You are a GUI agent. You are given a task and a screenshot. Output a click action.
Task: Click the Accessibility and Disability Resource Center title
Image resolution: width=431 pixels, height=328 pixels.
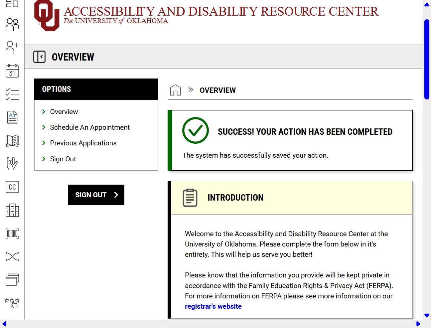click(221, 12)
